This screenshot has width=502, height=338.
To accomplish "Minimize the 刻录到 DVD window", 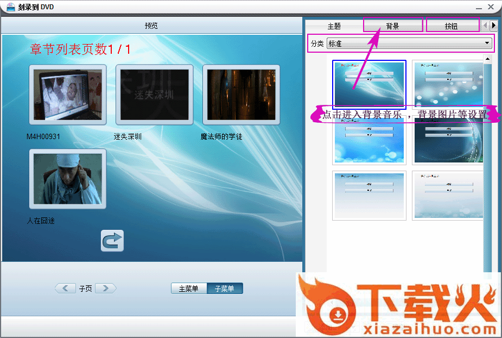I will click(x=479, y=7).
